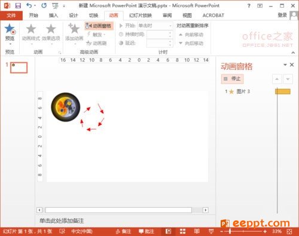Viewport: 299px width, 236px height.
Task: Open the 文件 File menu
Action: tap(11, 16)
